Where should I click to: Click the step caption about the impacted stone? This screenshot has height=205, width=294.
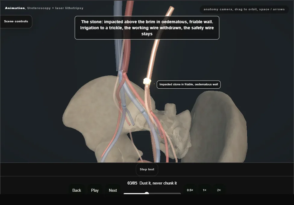click(147, 28)
